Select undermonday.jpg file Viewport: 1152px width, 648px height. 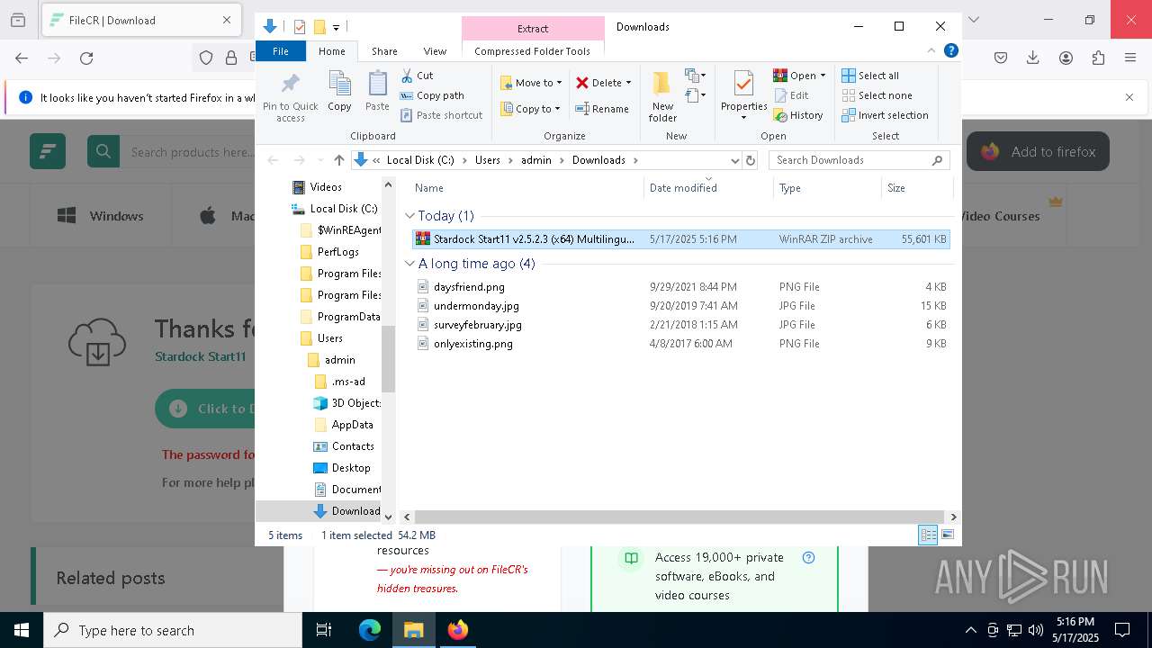click(680, 306)
